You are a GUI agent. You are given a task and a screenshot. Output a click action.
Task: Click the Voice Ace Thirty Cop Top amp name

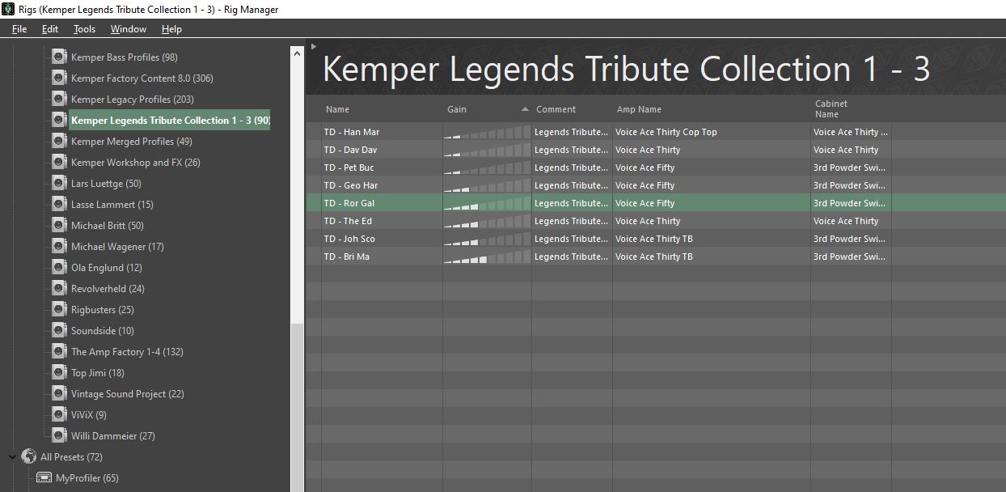(666, 132)
